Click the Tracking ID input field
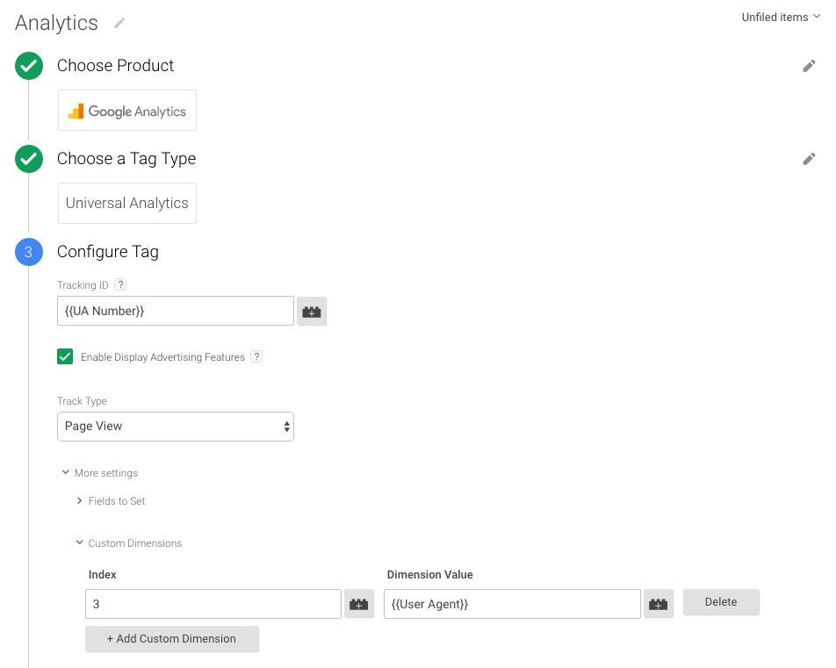The image size is (836, 668). tap(176, 311)
